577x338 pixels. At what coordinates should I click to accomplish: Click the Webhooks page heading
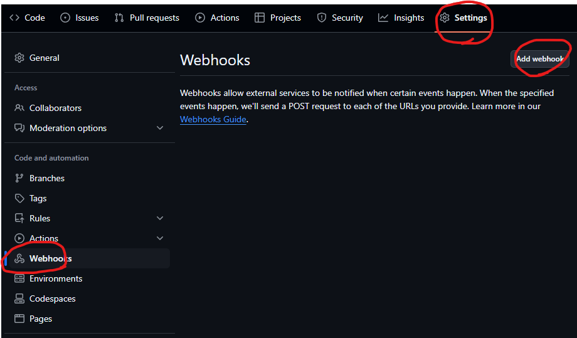tap(215, 60)
